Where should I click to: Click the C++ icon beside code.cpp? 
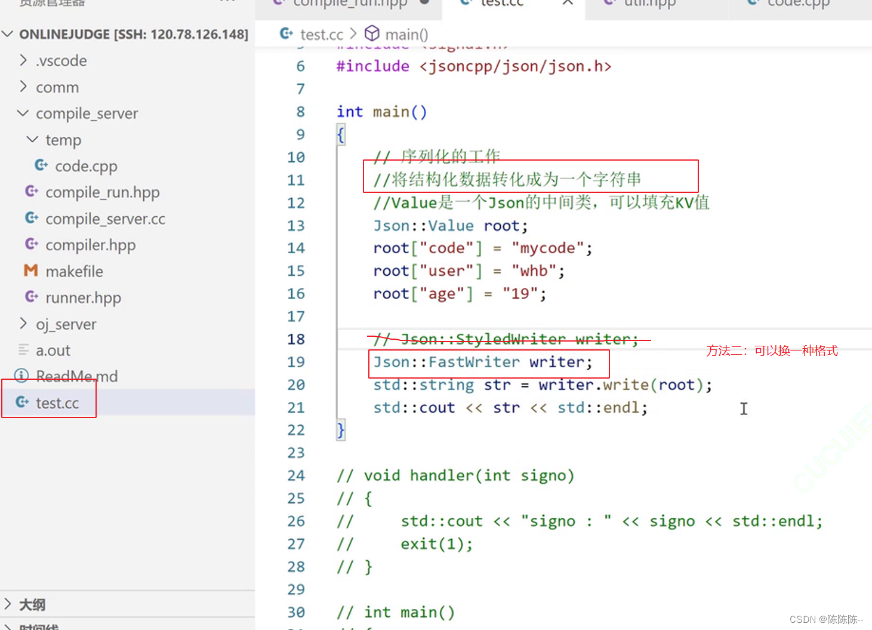click(41, 165)
